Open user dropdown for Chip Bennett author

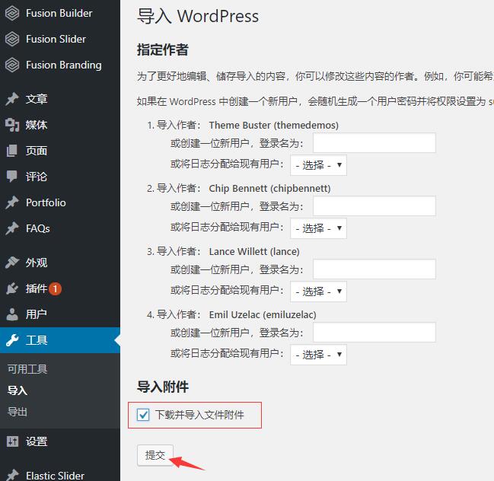pyautogui.click(x=318, y=228)
